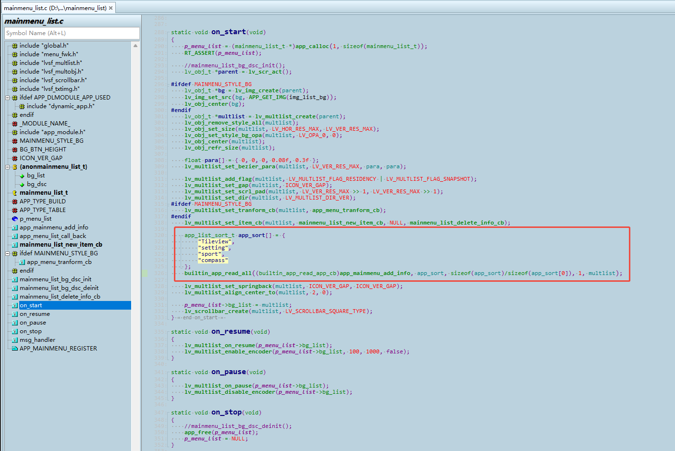
Task: Click the APP_MAINMENU_REGISTER symbol icon
Action: 15,349
